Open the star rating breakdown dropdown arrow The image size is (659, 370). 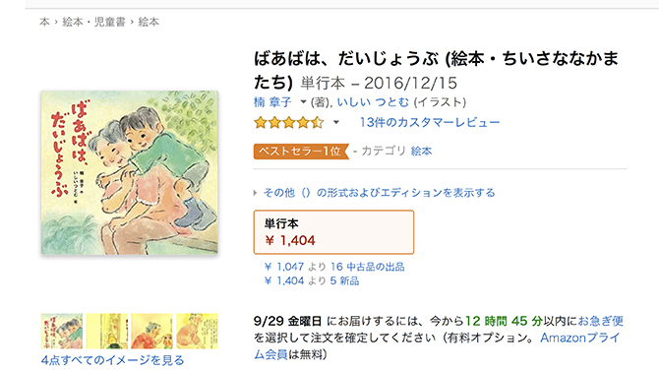click(x=335, y=123)
